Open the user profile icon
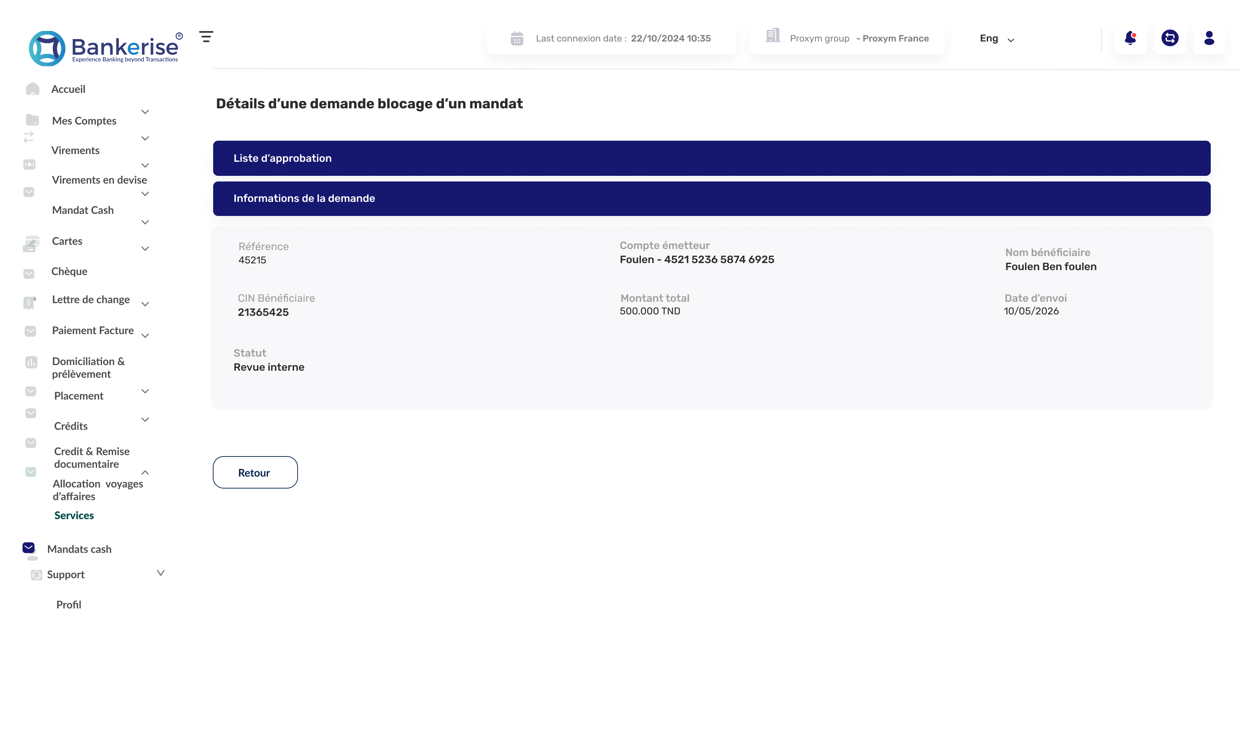Screen dimensions: 1241x747 pyautogui.click(x=1209, y=38)
